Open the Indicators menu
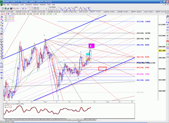Screen dimensions: 169x123 pos(28,5)
